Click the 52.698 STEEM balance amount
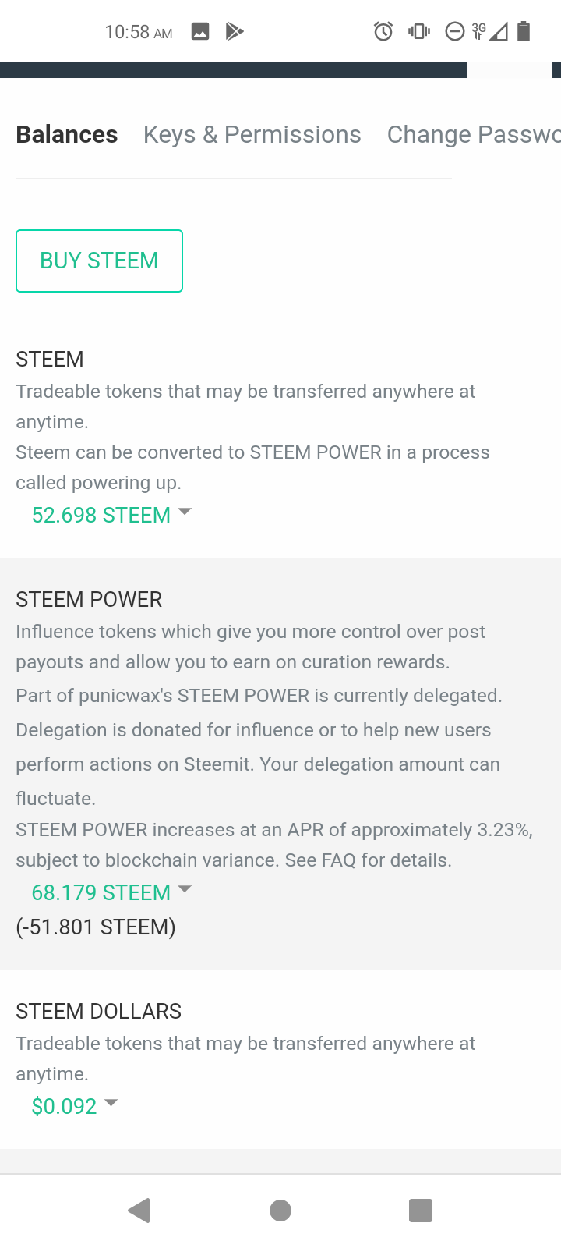The height and width of the screenshot is (1248, 561). [101, 516]
